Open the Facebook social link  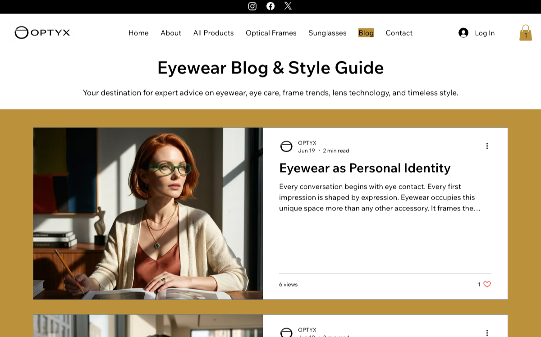pyautogui.click(x=270, y=6)
